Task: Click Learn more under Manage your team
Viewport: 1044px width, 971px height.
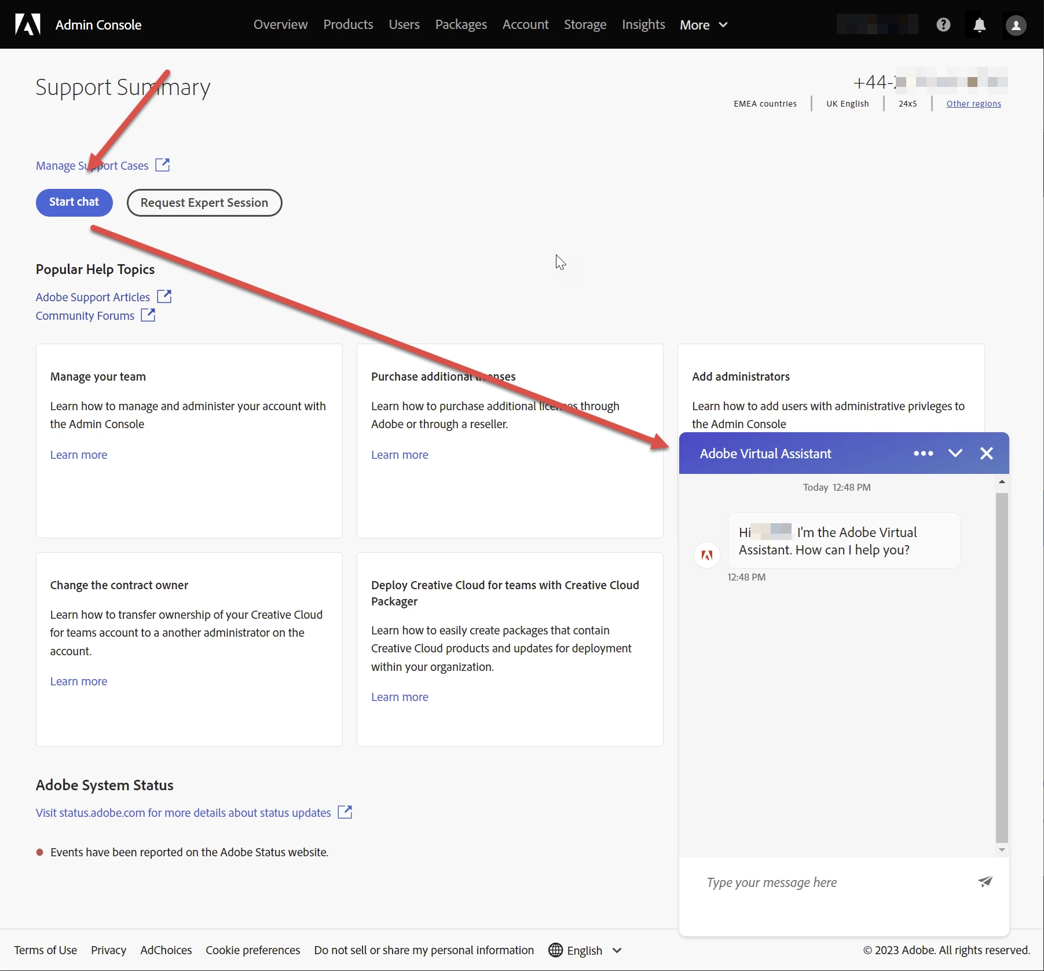Action: [x=79, y=455]
